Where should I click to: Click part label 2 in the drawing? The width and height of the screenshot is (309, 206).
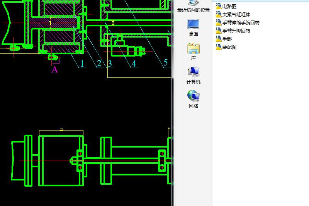click(99, 64)
